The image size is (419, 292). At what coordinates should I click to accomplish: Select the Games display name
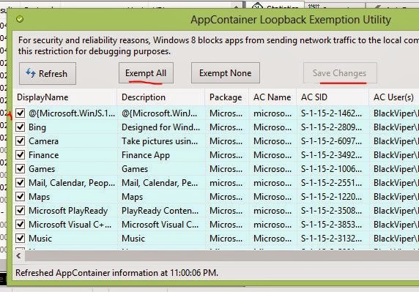(x=42, y=169)
